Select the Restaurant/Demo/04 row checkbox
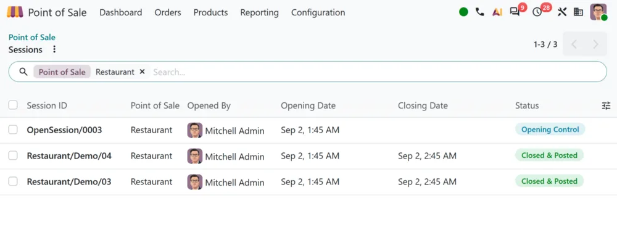The width and height of the screenshot is (617, 227). pyautogui.click(x=13, y=155)
